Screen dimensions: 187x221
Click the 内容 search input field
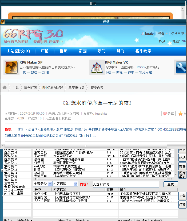(126, 184)
